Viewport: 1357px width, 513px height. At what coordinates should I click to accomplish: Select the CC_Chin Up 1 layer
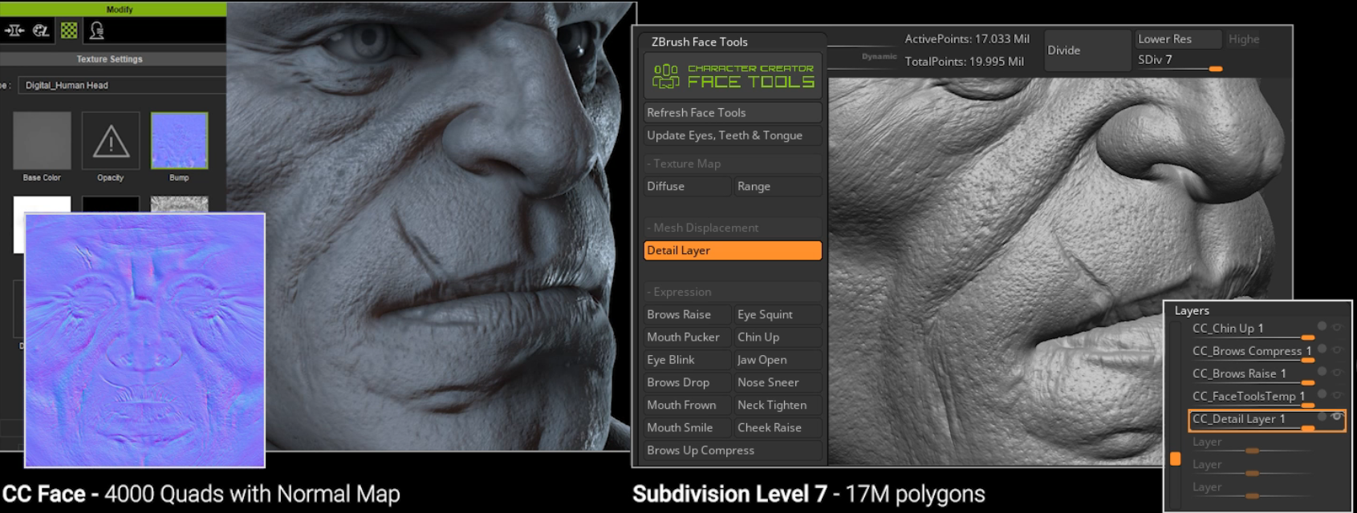[x=1228, y=328]
